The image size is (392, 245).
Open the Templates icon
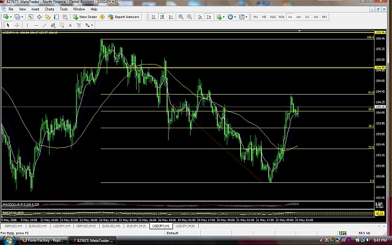pos(241,17)
